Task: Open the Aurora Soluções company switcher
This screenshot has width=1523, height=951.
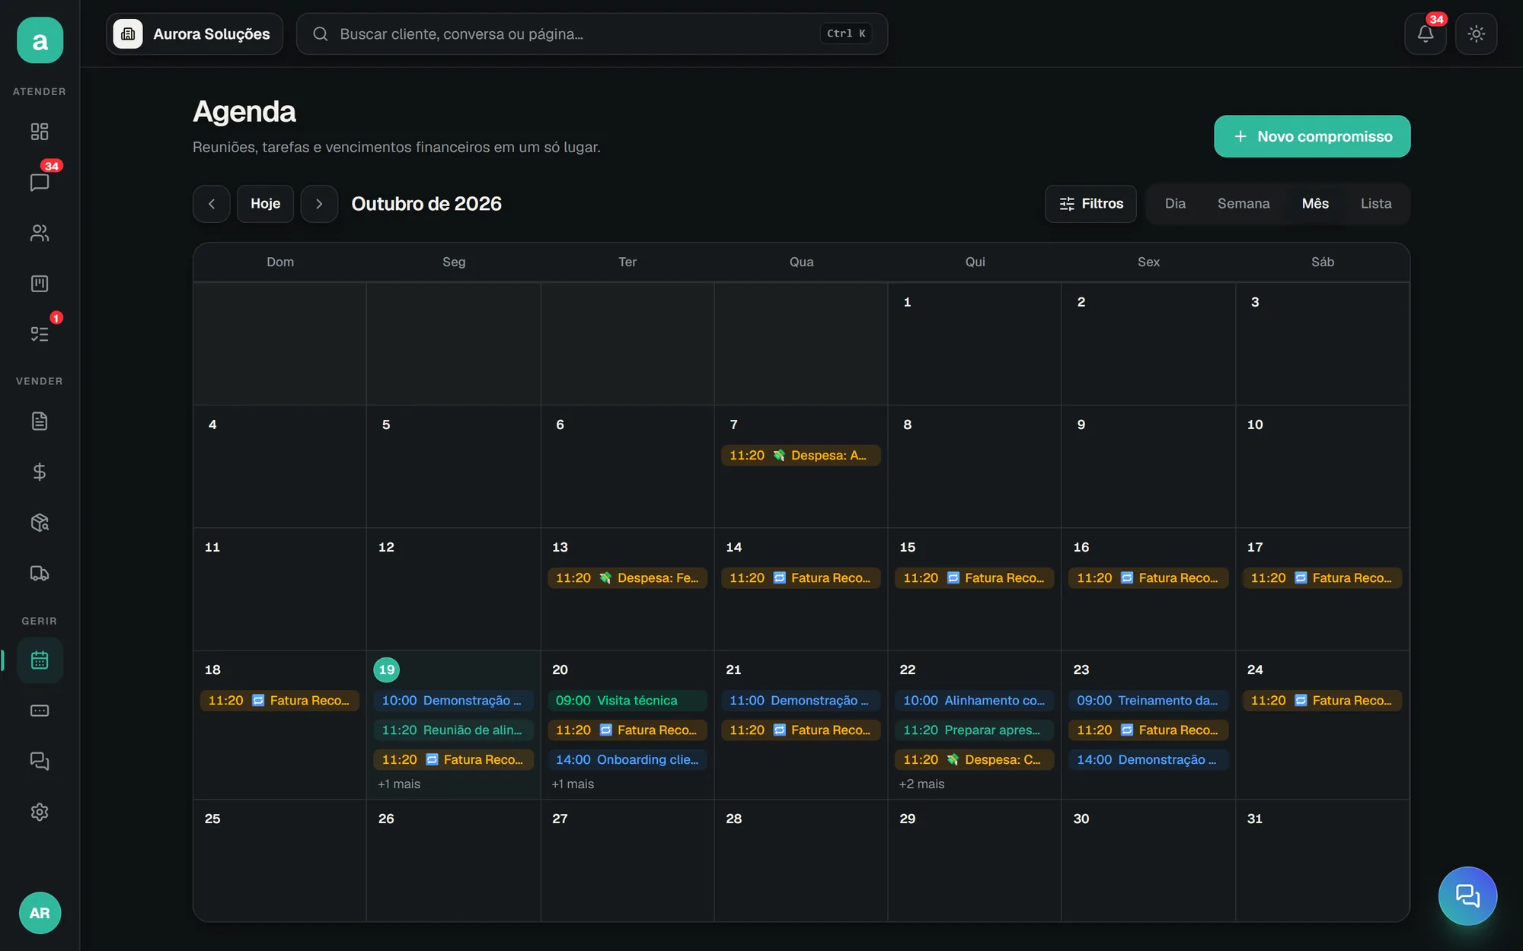Action: point(194,33)
